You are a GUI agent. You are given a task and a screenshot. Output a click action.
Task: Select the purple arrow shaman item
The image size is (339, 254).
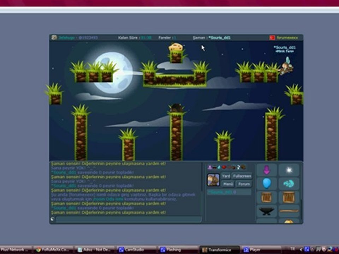pyautogui.click(x=267, y=170)
